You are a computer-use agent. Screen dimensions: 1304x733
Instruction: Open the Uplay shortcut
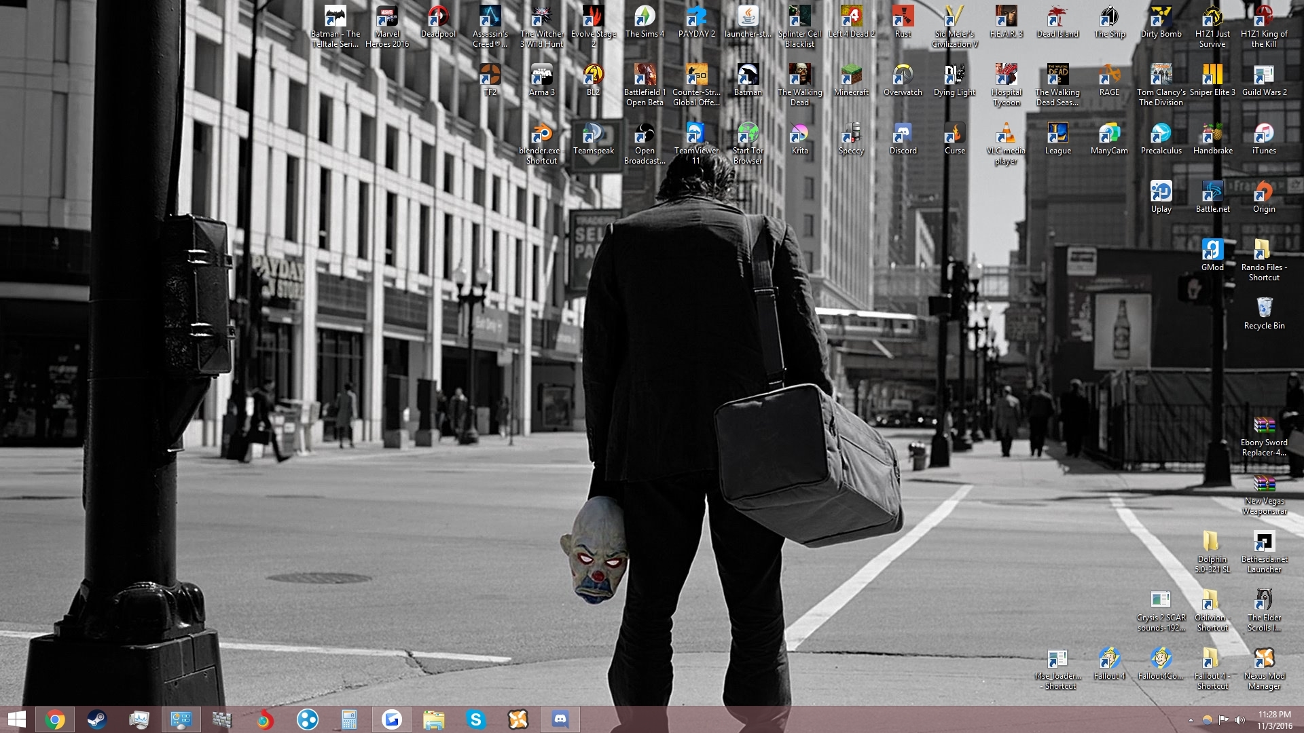coord(1161,198)
